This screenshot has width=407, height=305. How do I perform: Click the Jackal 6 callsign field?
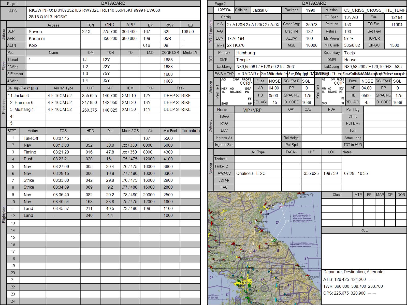click(x=265, y=10)
